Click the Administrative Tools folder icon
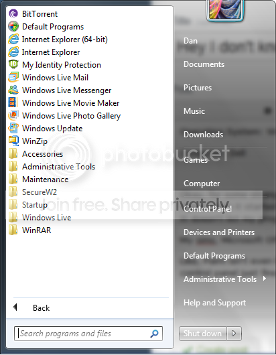Screen dimensions: 276x355 (x=13, y=166)
